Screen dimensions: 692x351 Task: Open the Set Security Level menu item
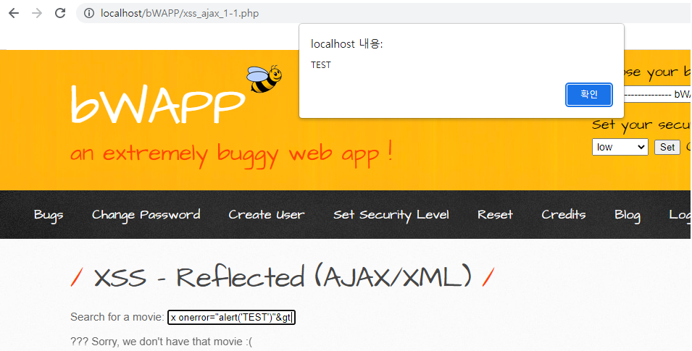(391, 215)
